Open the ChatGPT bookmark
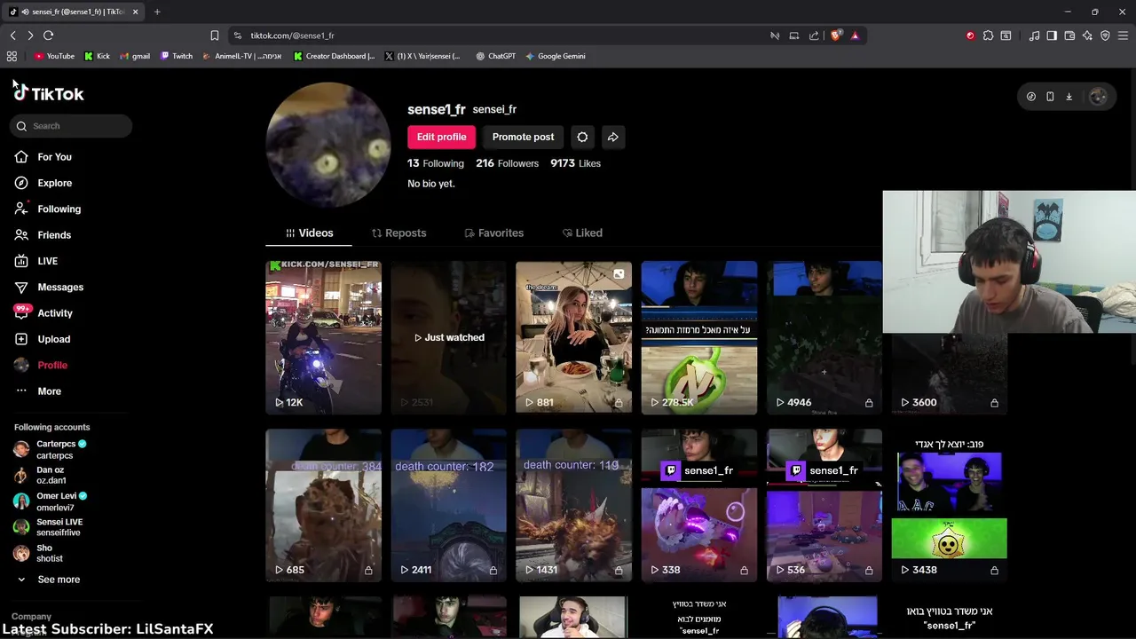This screenshot has height=639, width=1136. tap(495, 56)
